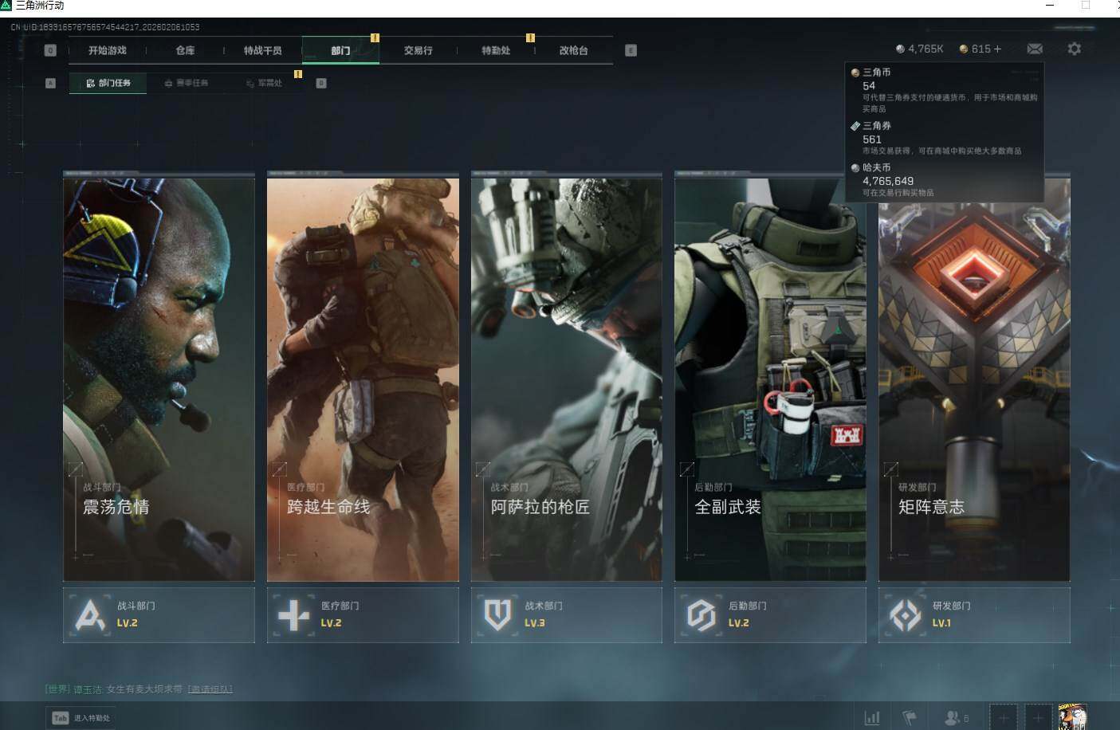Open the settings gear icon

click(1074, 49)
